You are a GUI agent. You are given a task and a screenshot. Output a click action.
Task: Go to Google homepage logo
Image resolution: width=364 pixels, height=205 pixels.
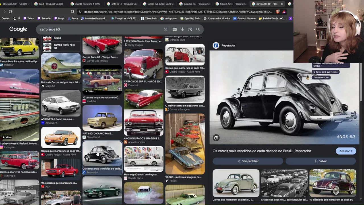pyautogui.click(x=18, y=29)
